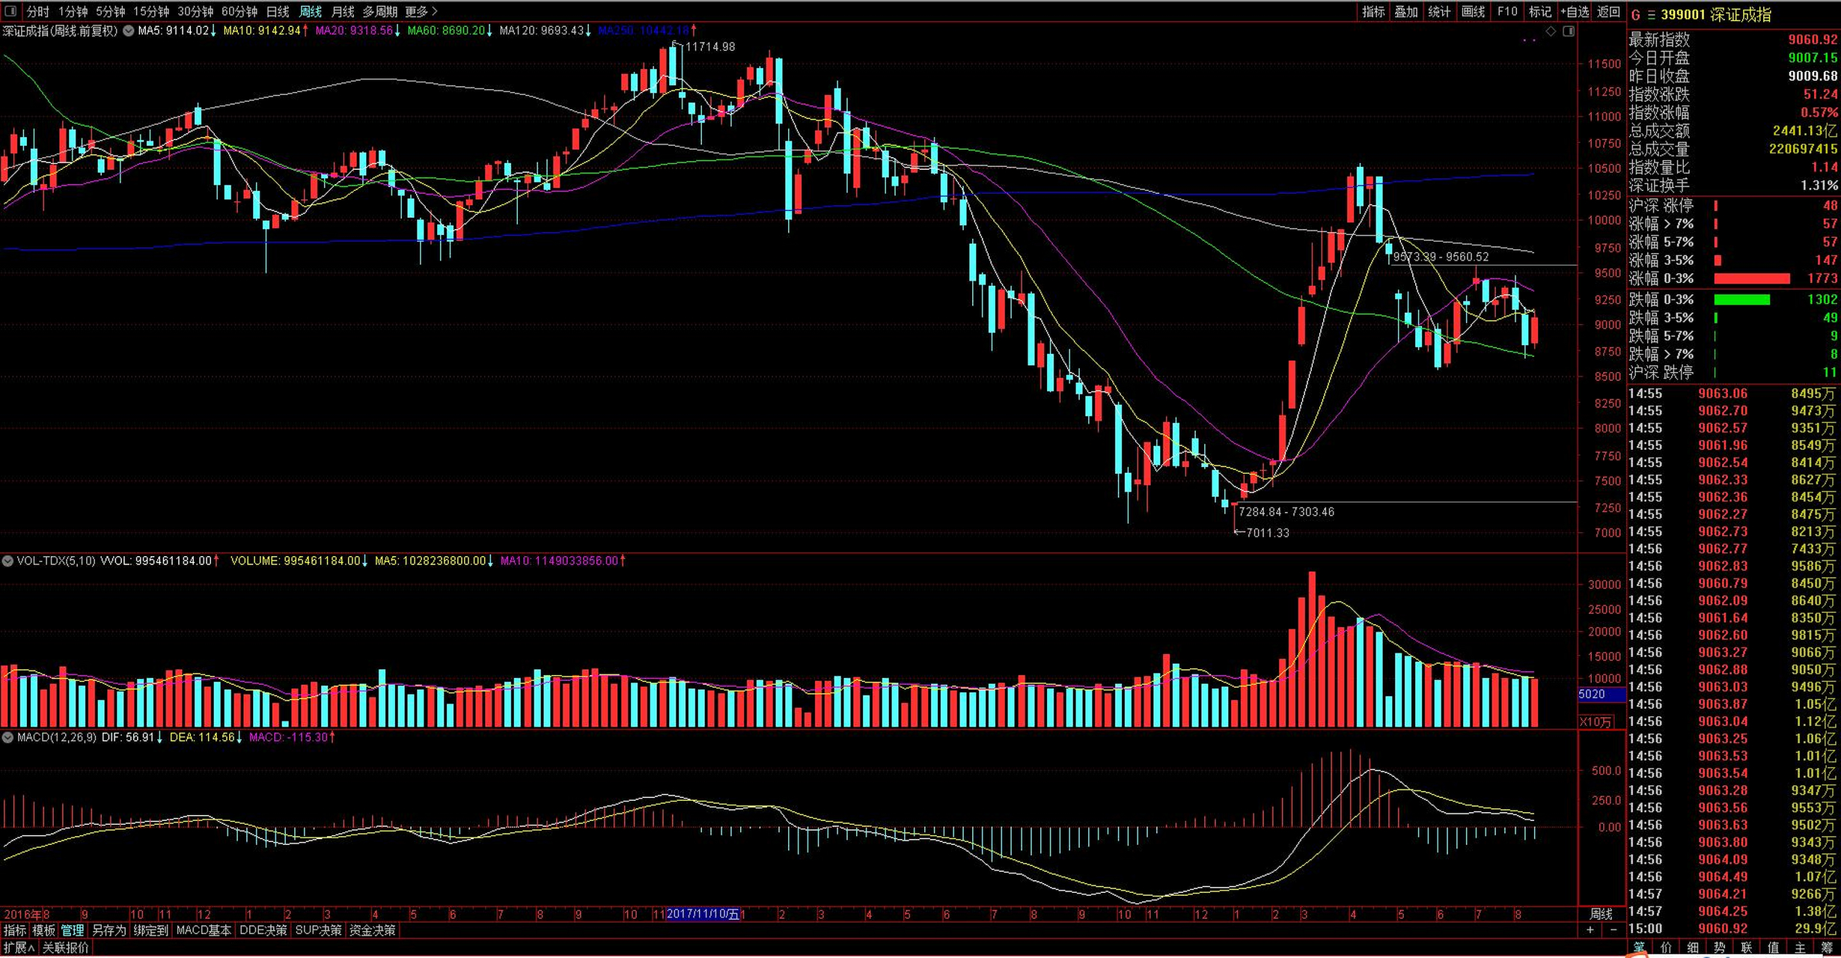Switch to 联 linked tab
The height and width of the screenshot is (958, 1841).
coord(1747,948)
